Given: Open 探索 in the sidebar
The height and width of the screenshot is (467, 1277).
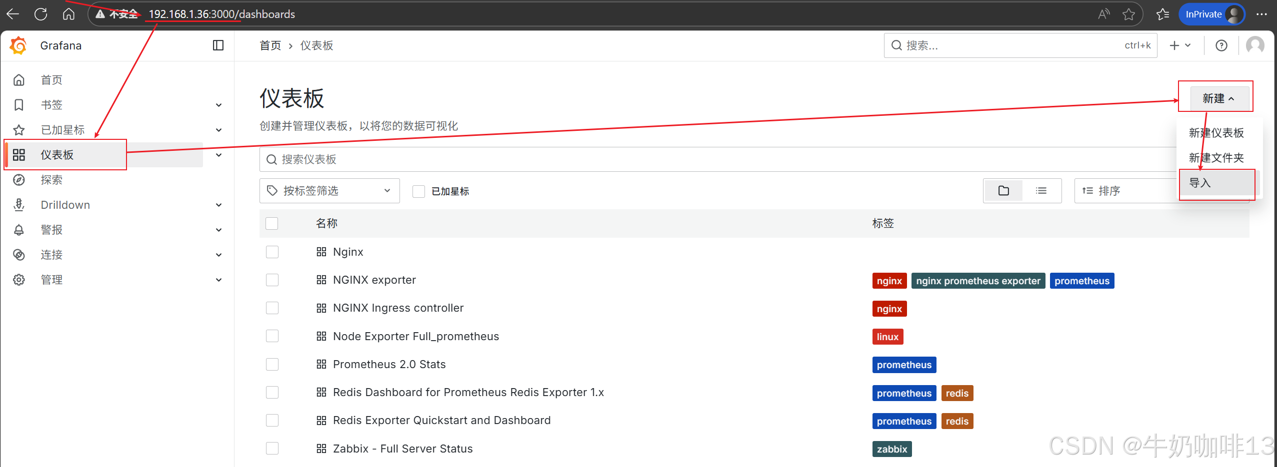Looking at the screenshot, I should (51, 180).
